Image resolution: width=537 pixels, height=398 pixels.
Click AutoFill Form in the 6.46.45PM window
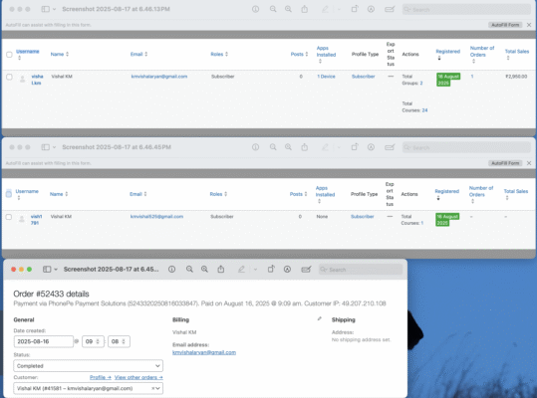(x=505, y=163)
